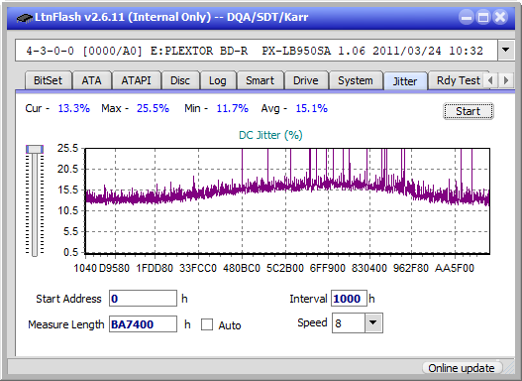522x381 pixels.
Task: Open the Log tab
Action: click(x=217, y=80)
